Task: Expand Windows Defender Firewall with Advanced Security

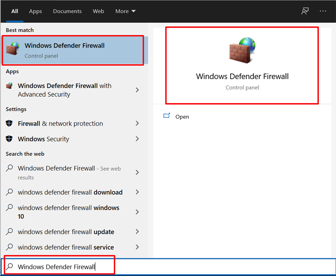Action: (137, 90)
